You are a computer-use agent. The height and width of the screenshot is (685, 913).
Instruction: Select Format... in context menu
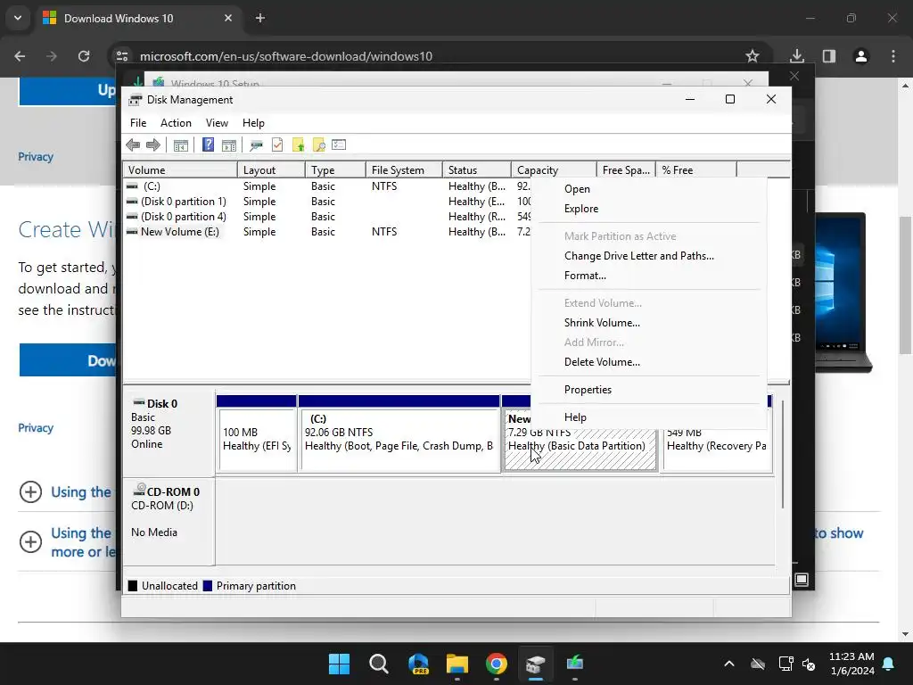[x=649, y=276]
